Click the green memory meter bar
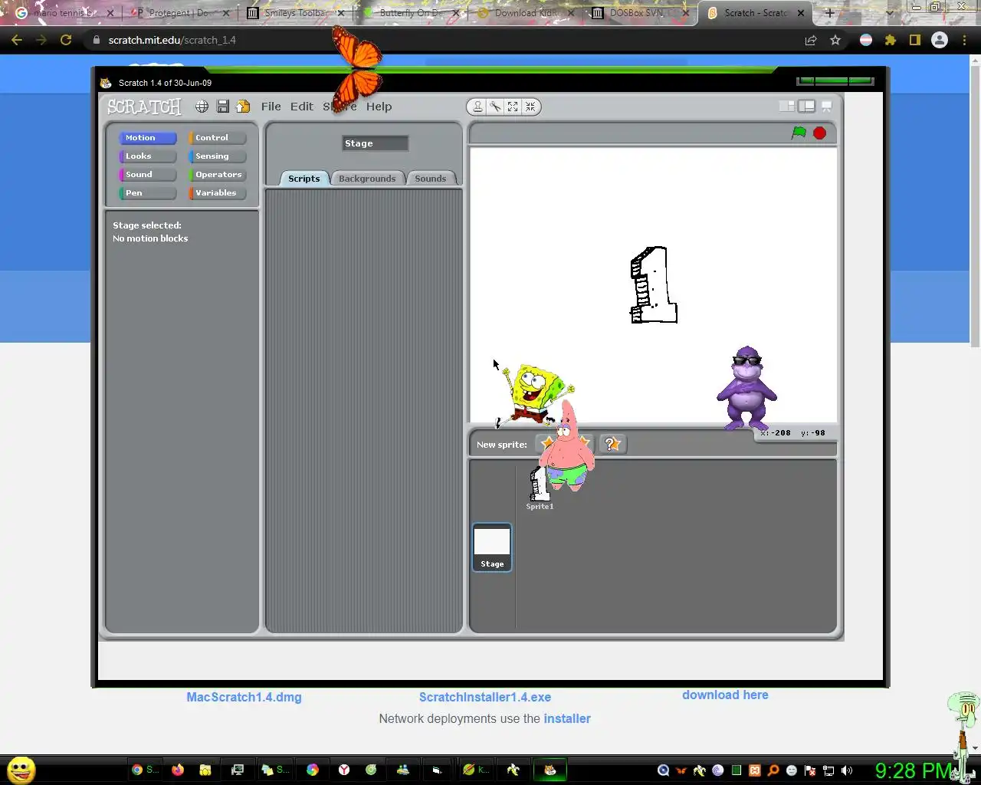Viewport: 981px width, 785px height. tap(835, 80)
